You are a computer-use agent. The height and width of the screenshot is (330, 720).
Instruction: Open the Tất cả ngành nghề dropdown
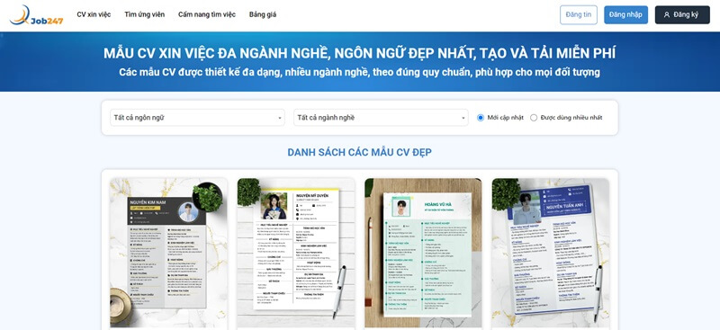(x=381, y=118)
